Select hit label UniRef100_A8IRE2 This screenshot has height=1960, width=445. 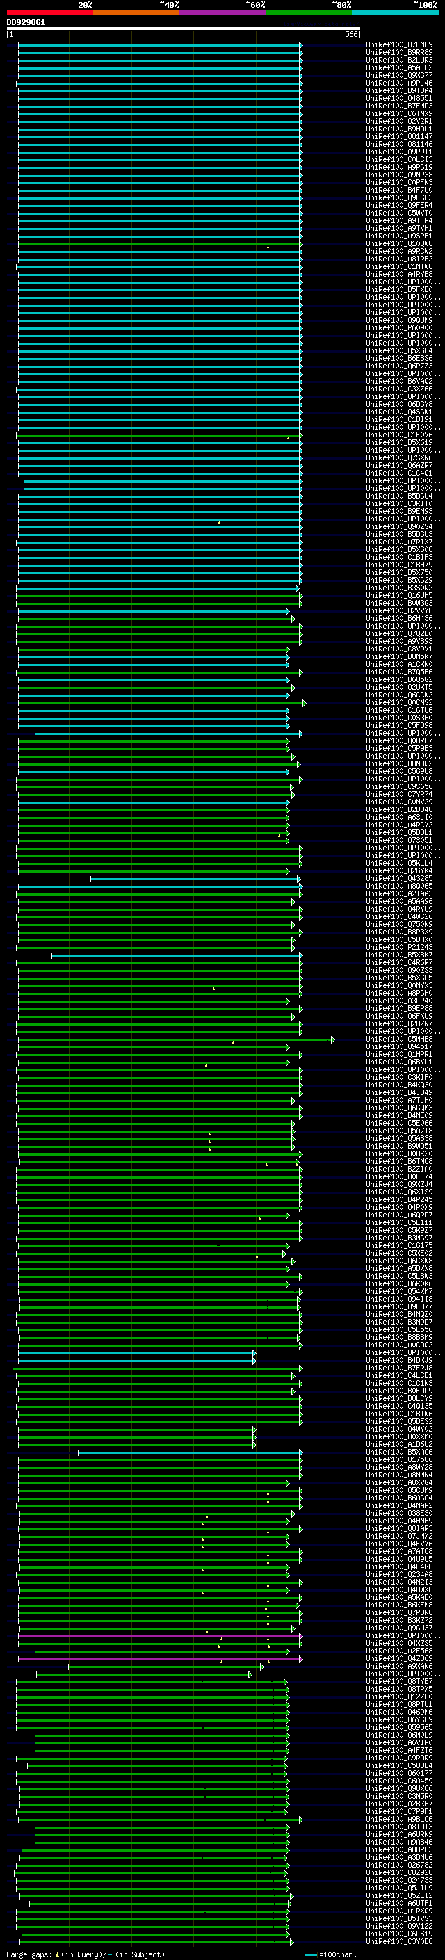pyautogui.click(x=399, y=259)
